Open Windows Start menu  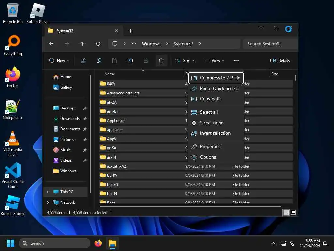[10, 243]
